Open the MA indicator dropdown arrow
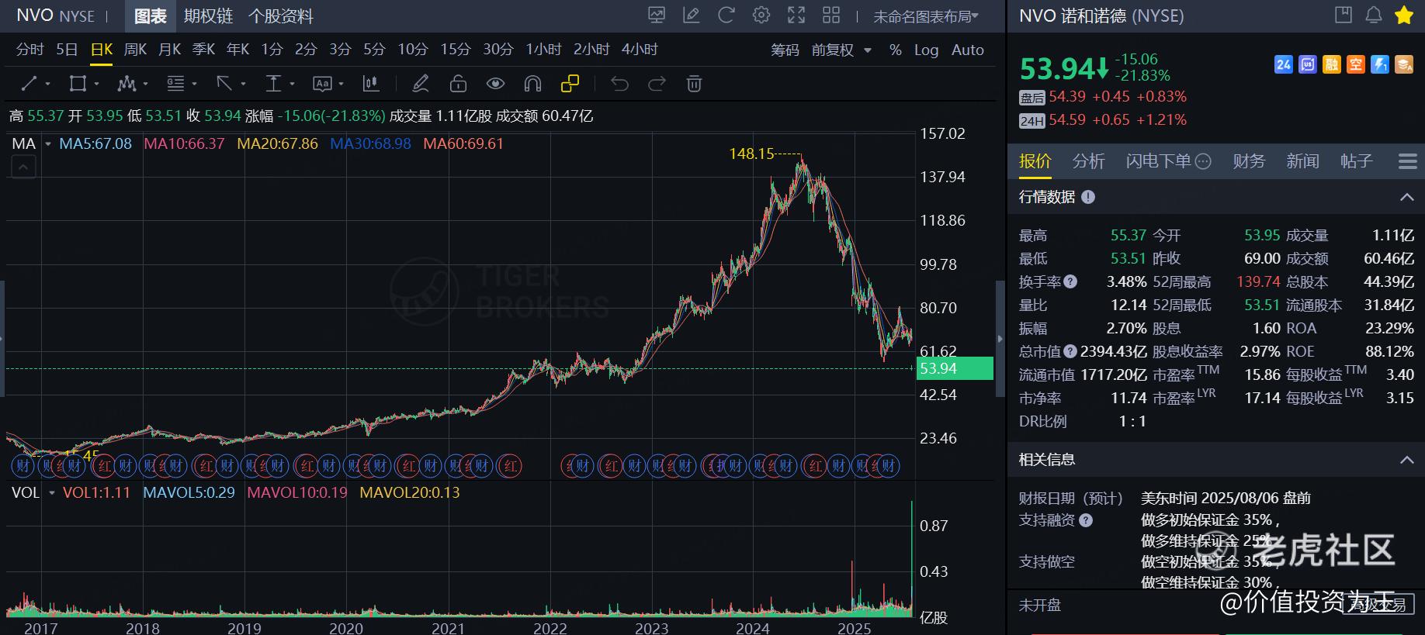 48,144
